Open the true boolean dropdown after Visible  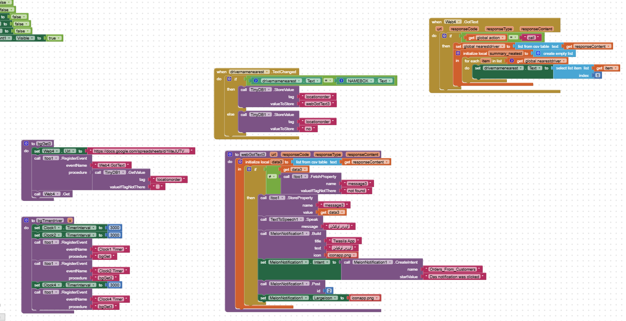click(x=55, y=38)
